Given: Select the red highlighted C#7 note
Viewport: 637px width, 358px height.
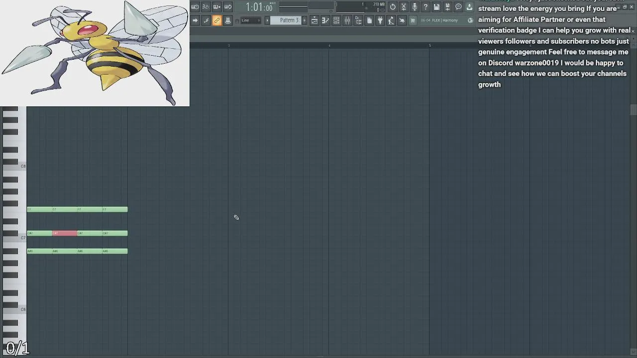Looking at the screenshot, I should pyautogui.click(x=65, y=233).
